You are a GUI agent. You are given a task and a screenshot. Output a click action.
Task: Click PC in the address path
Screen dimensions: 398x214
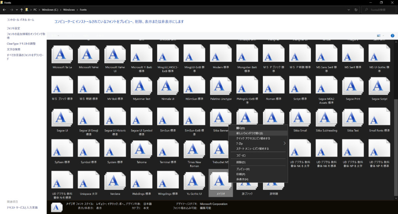(35, 10)
